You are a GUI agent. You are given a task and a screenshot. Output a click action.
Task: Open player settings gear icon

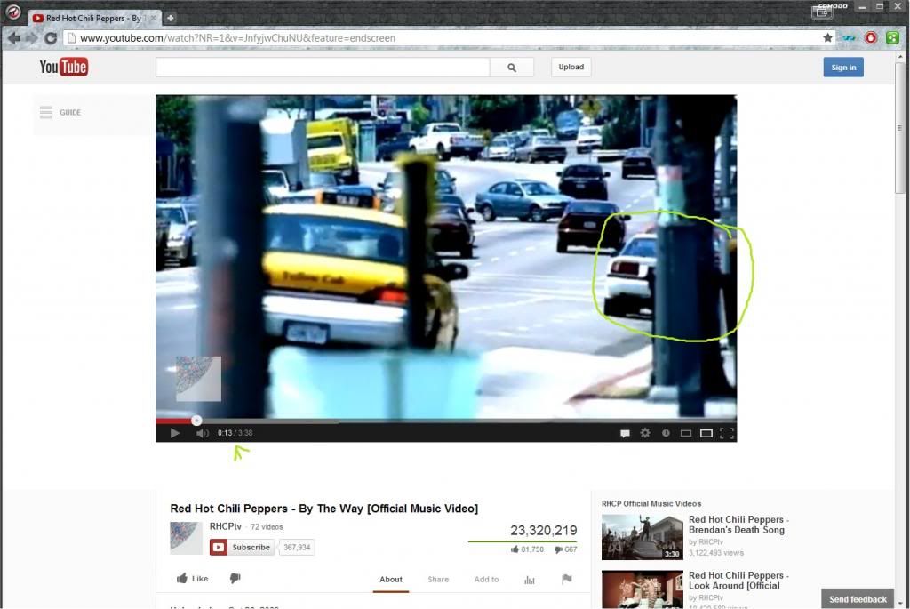[x=645, y=433]
